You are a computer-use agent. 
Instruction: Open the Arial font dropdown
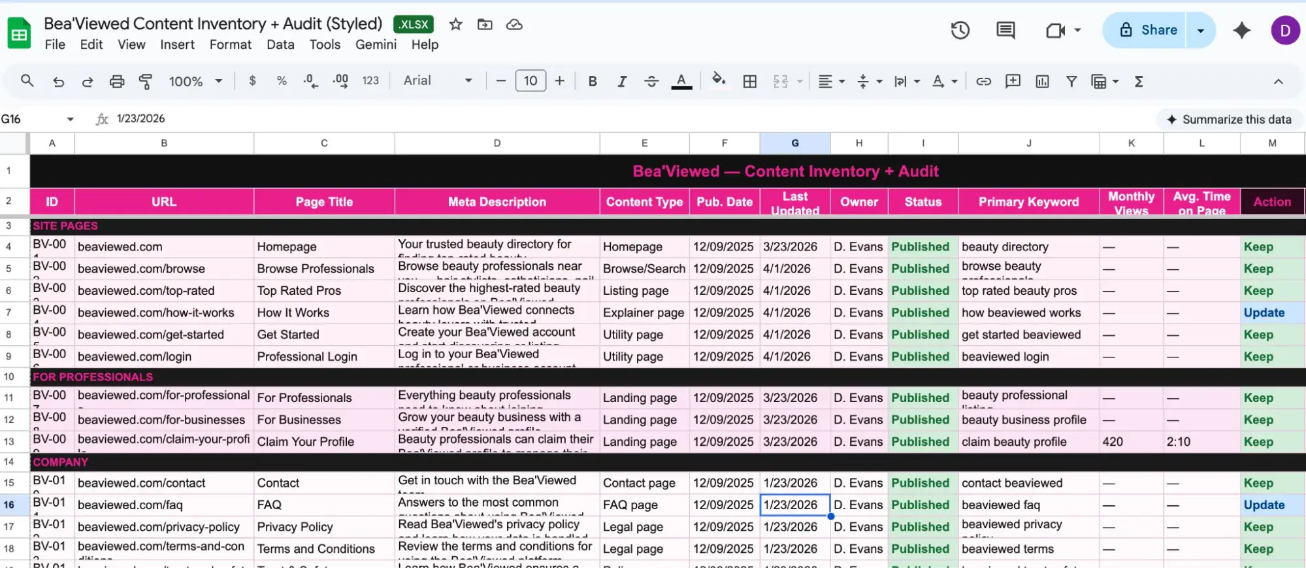[438, 81]
